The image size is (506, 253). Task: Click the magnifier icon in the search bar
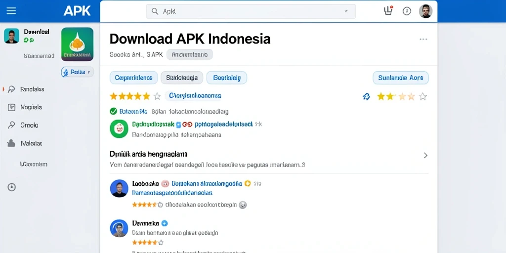tap(155, 11)
